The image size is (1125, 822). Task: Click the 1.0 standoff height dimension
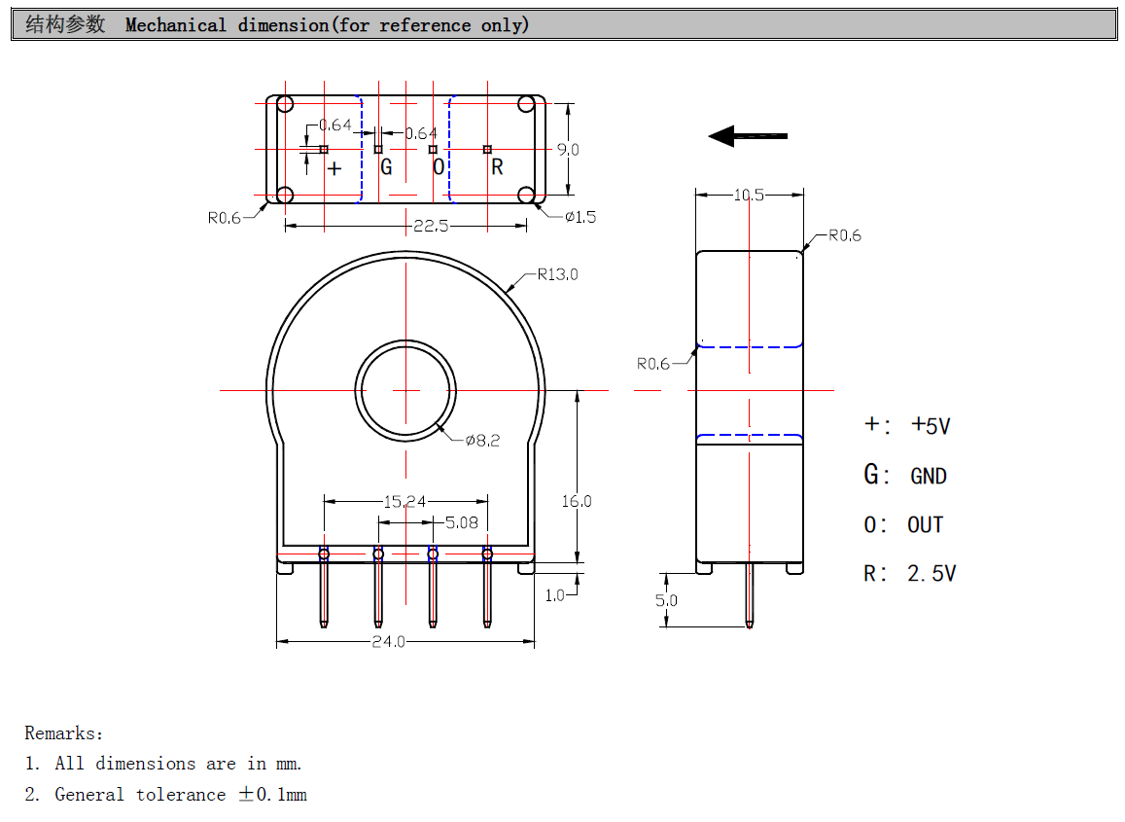pyautogui.click(x=554, y=595)
